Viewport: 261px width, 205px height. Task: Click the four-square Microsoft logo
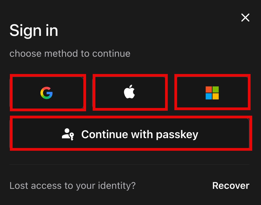(212, 93)
